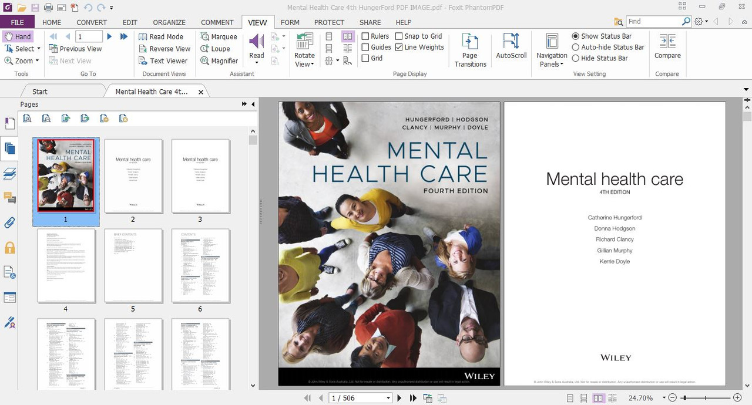Open the Layers side panel icon
Screen dimensions: 752x405
tap(9, 173)
